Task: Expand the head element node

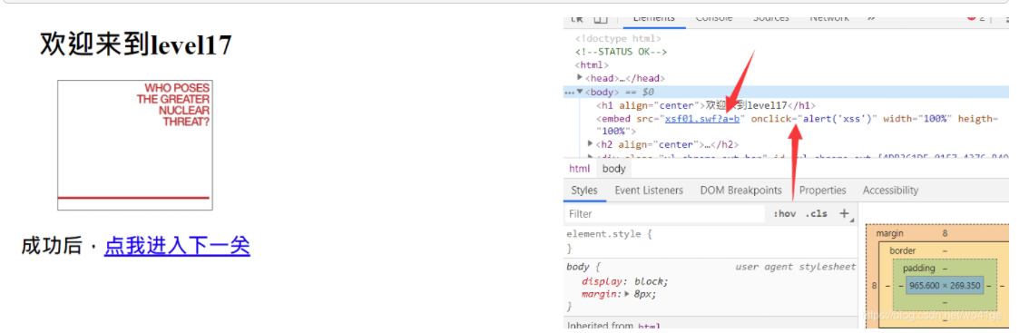Action: click(x=580, y=78)
